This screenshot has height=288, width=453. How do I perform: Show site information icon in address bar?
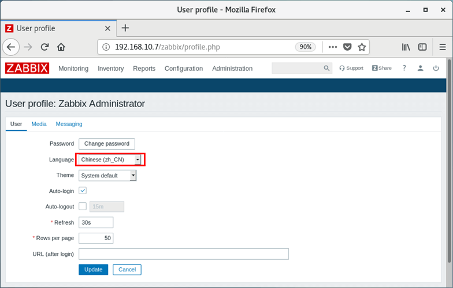coord(106,47)
